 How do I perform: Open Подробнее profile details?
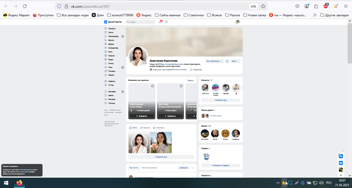[196, 70]
